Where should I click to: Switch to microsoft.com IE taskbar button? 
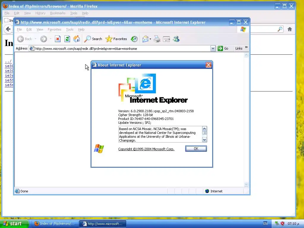pyautogui.click(x=103, y=224)
